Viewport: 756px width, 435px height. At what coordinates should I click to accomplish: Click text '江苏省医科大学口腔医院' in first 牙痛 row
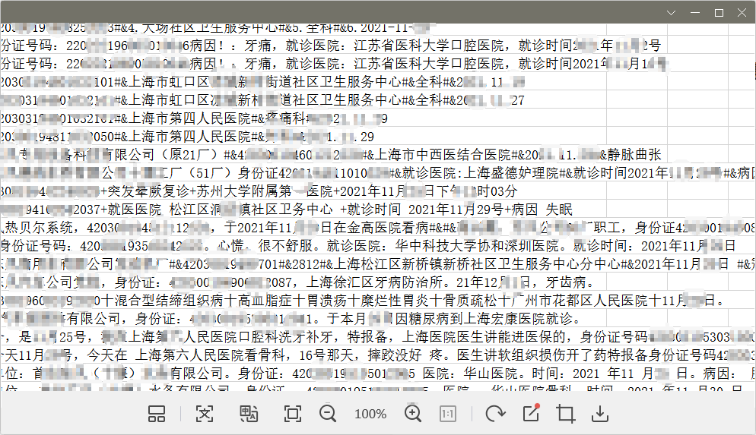[x=429, y=46]
